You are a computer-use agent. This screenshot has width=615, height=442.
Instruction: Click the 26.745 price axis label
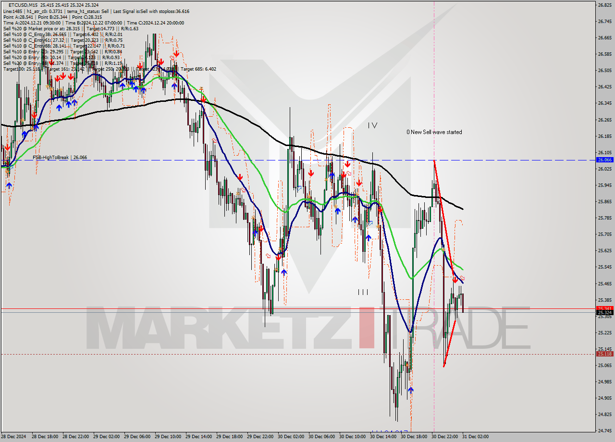(x=604, y=22)
